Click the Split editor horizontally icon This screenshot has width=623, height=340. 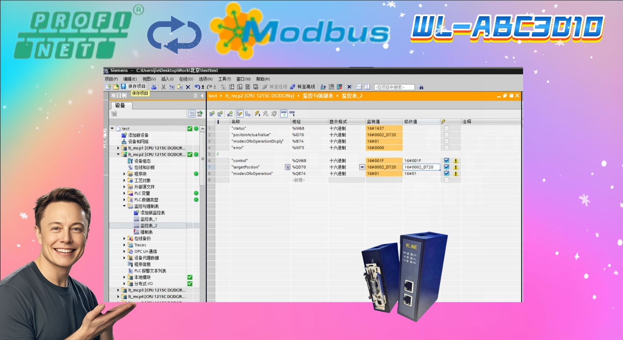(x=359, y=87)
